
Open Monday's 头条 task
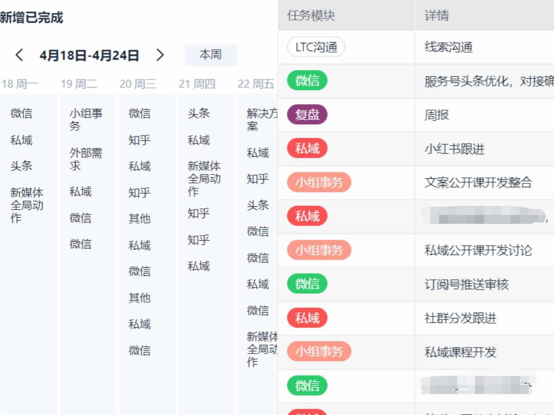(21, 166)
